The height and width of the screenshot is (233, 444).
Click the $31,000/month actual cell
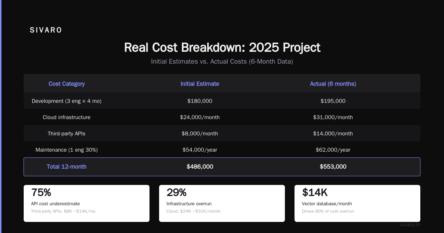coord(333,117)
